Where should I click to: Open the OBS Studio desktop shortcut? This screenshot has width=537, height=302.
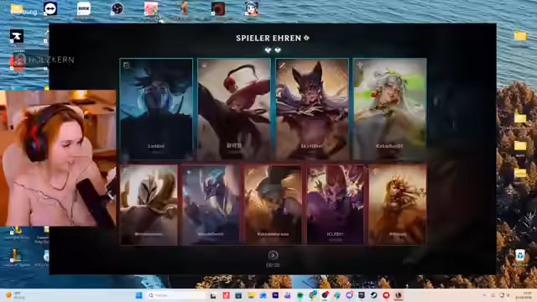(117, 9)
